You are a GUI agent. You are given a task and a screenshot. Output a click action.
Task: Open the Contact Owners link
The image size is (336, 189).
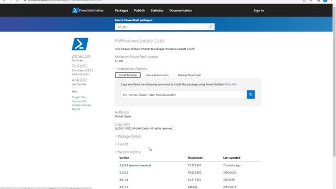81,105
